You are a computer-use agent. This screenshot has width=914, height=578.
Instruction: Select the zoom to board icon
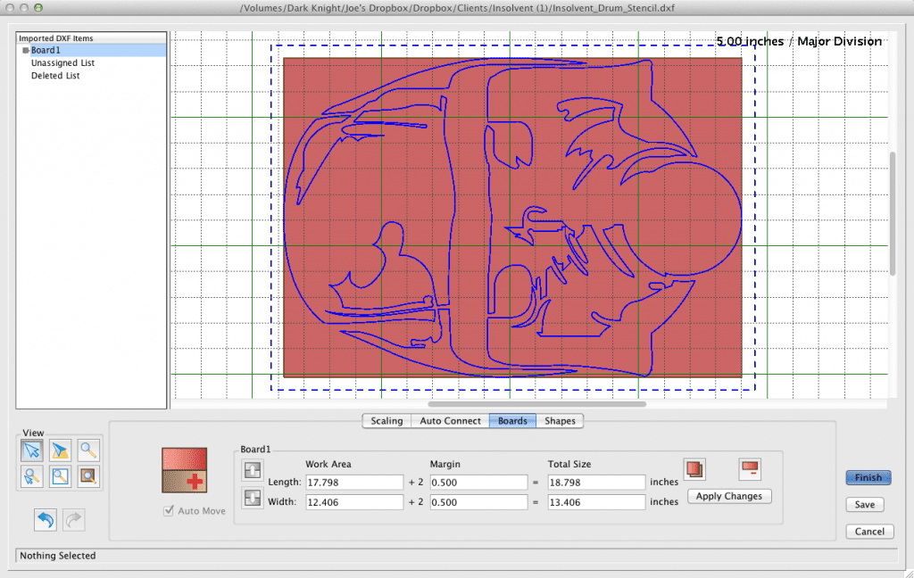pyautogui.click(x=87, y=476)
